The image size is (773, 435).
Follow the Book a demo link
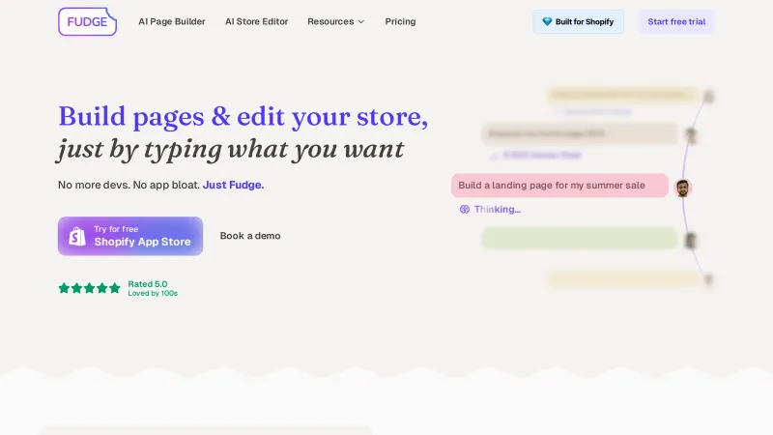click(250, 236)
